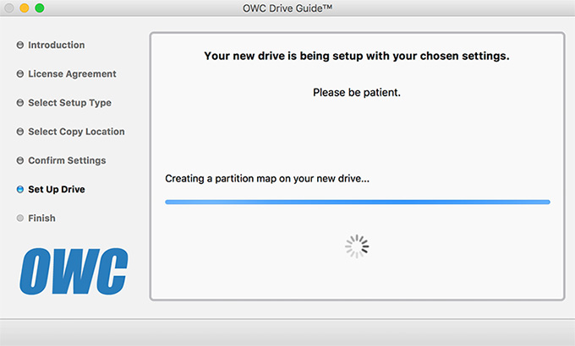Screen dimensions: 575x346
Task: Click the License Agreement step bullet icon
Action: [x=20, y=74]
